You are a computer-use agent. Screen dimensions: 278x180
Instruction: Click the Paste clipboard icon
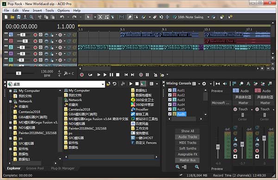pos(53,17)
